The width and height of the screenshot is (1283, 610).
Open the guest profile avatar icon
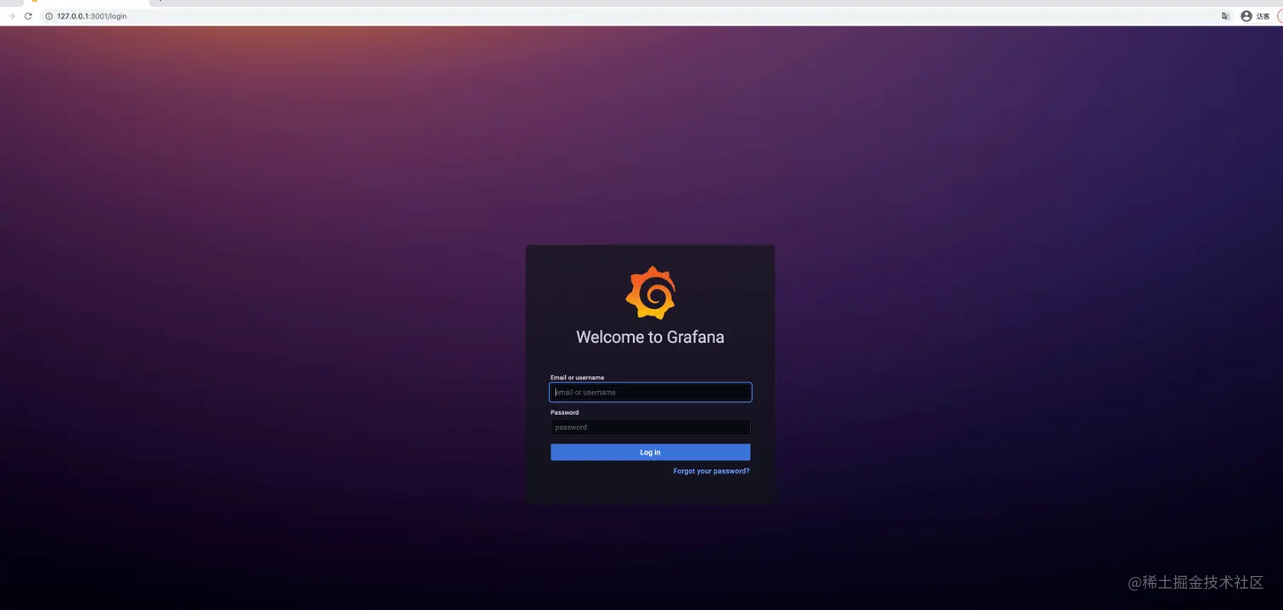click(1247, 16)
